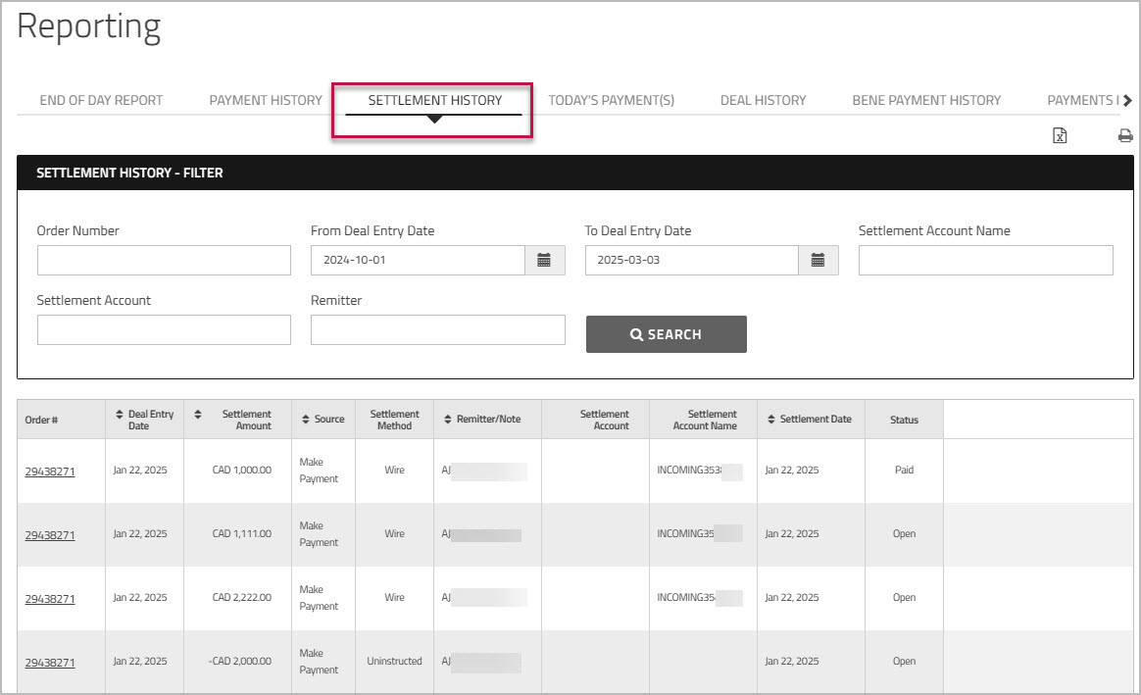
Task: Focus Settlement Account Name field
Action: (985, 260)
